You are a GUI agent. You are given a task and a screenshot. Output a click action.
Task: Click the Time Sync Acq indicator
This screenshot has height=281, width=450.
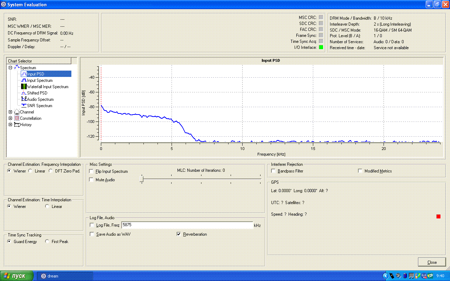coord(321,41)
